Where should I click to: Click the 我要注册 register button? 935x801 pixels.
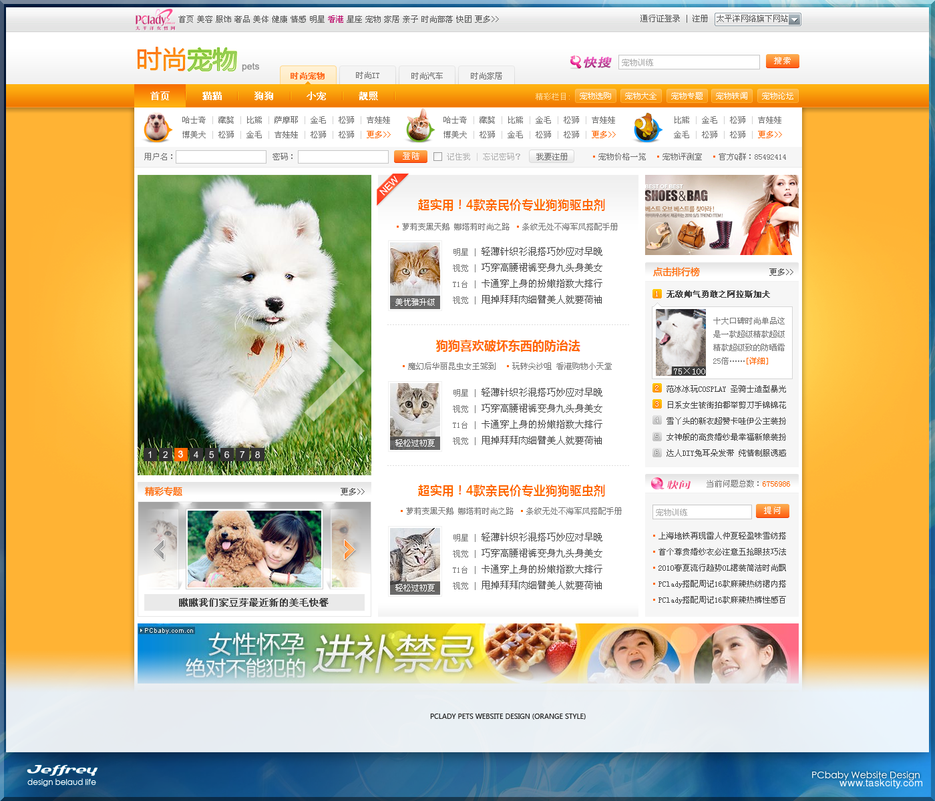pyautogui.click(x=552, y=157)
